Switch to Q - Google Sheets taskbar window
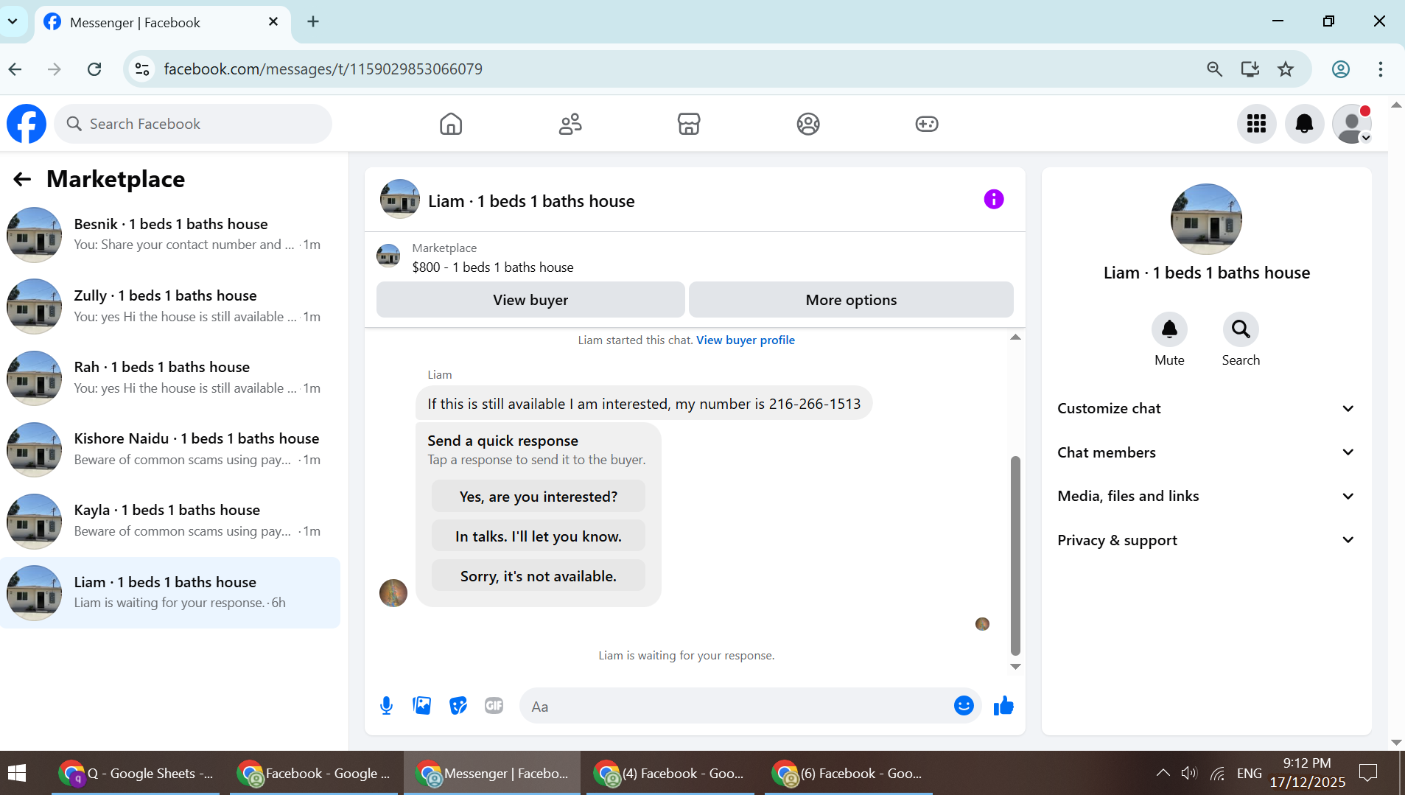 tap(136, 773)
